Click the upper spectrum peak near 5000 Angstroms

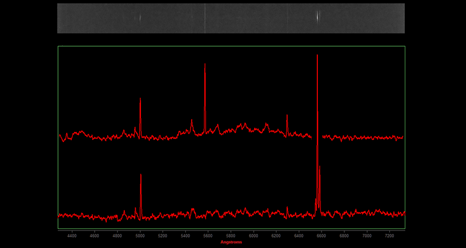(x=140, y=99)
